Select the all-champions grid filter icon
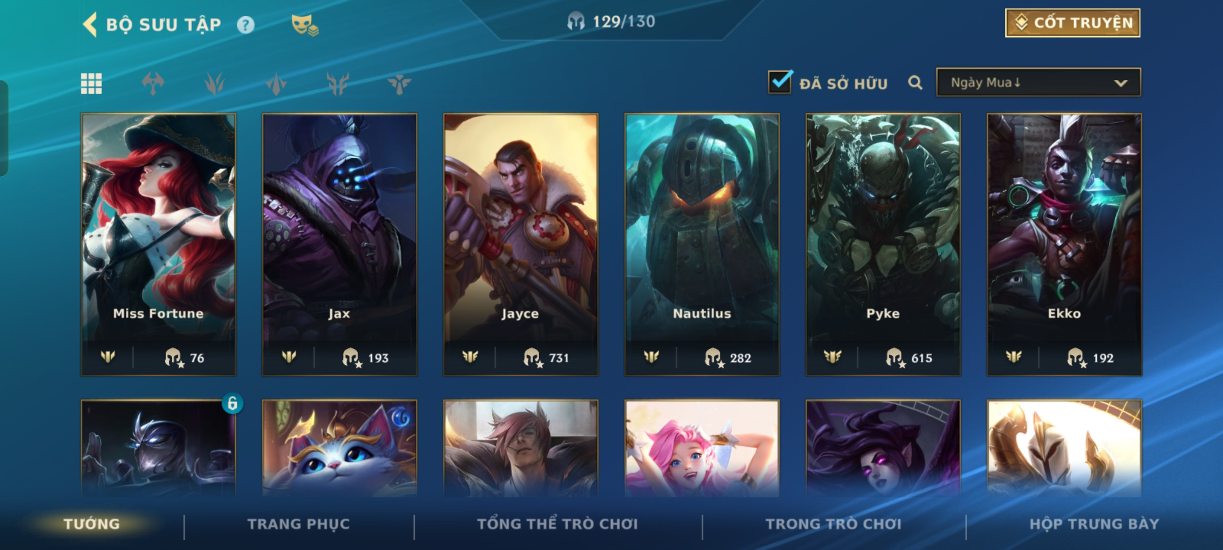1223x550 pixels. tap(91, 84)
